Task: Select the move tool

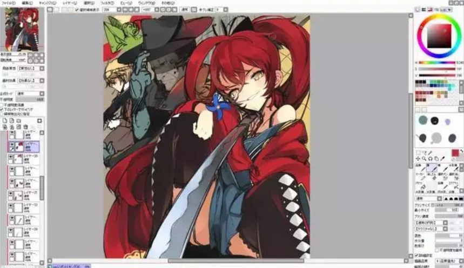Action: click(x=418, y=159)
